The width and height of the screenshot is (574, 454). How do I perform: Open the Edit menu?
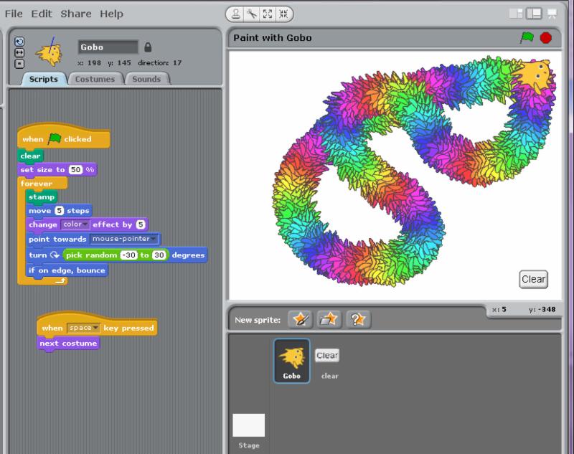point(42,14)
